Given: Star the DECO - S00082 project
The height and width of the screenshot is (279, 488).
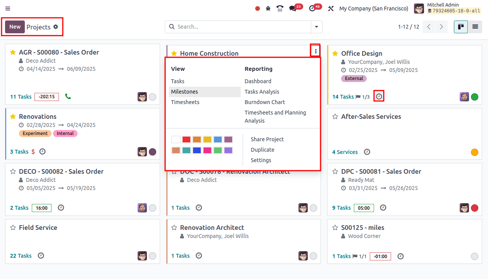Looking at the screenshot, I should point(13,171).
